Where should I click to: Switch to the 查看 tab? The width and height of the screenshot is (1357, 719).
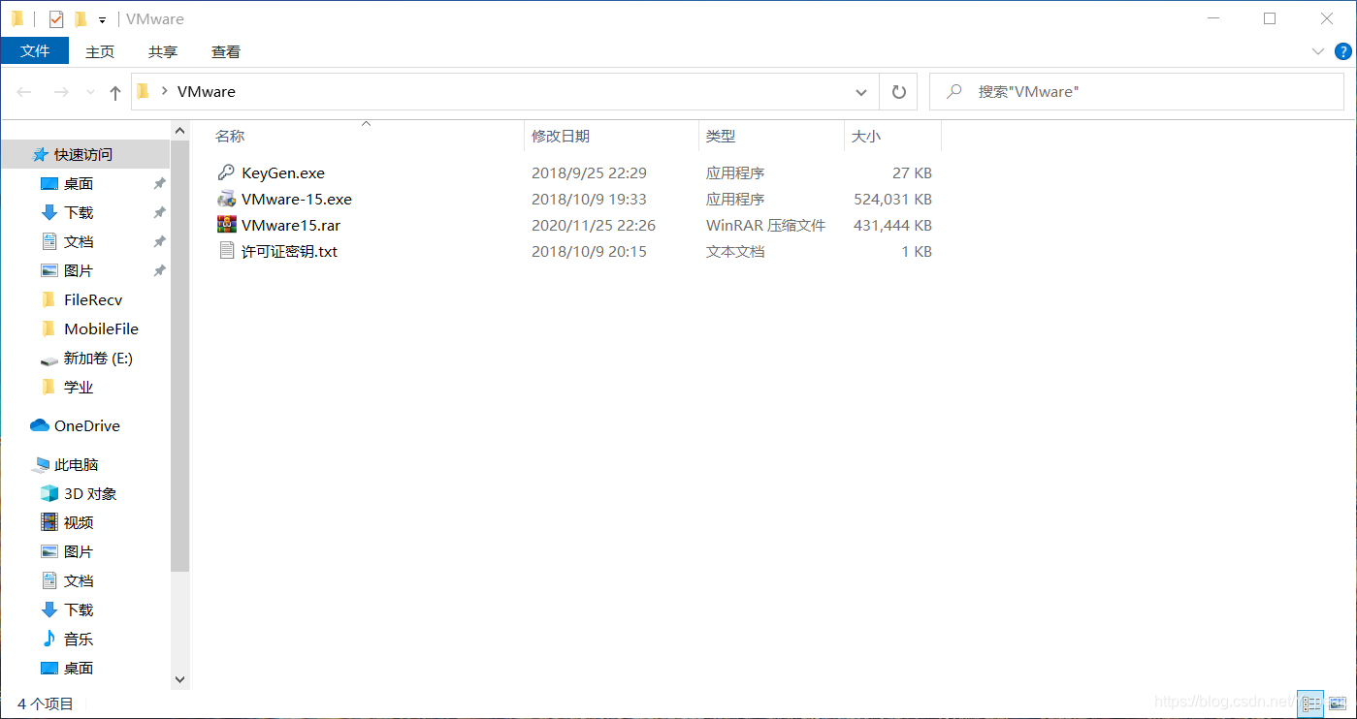(x=226, y=51)
